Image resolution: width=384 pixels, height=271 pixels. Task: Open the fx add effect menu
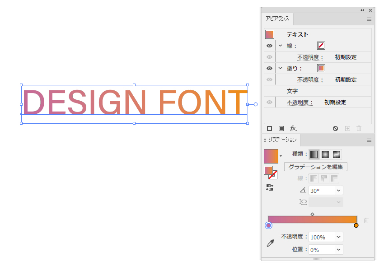pos(293,128)
